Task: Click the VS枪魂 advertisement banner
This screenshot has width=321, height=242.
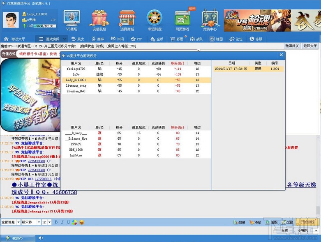Action: [x=257, y=21]
